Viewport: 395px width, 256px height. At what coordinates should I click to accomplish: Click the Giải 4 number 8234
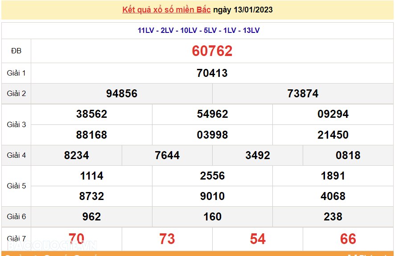click(x=76, y=155)
